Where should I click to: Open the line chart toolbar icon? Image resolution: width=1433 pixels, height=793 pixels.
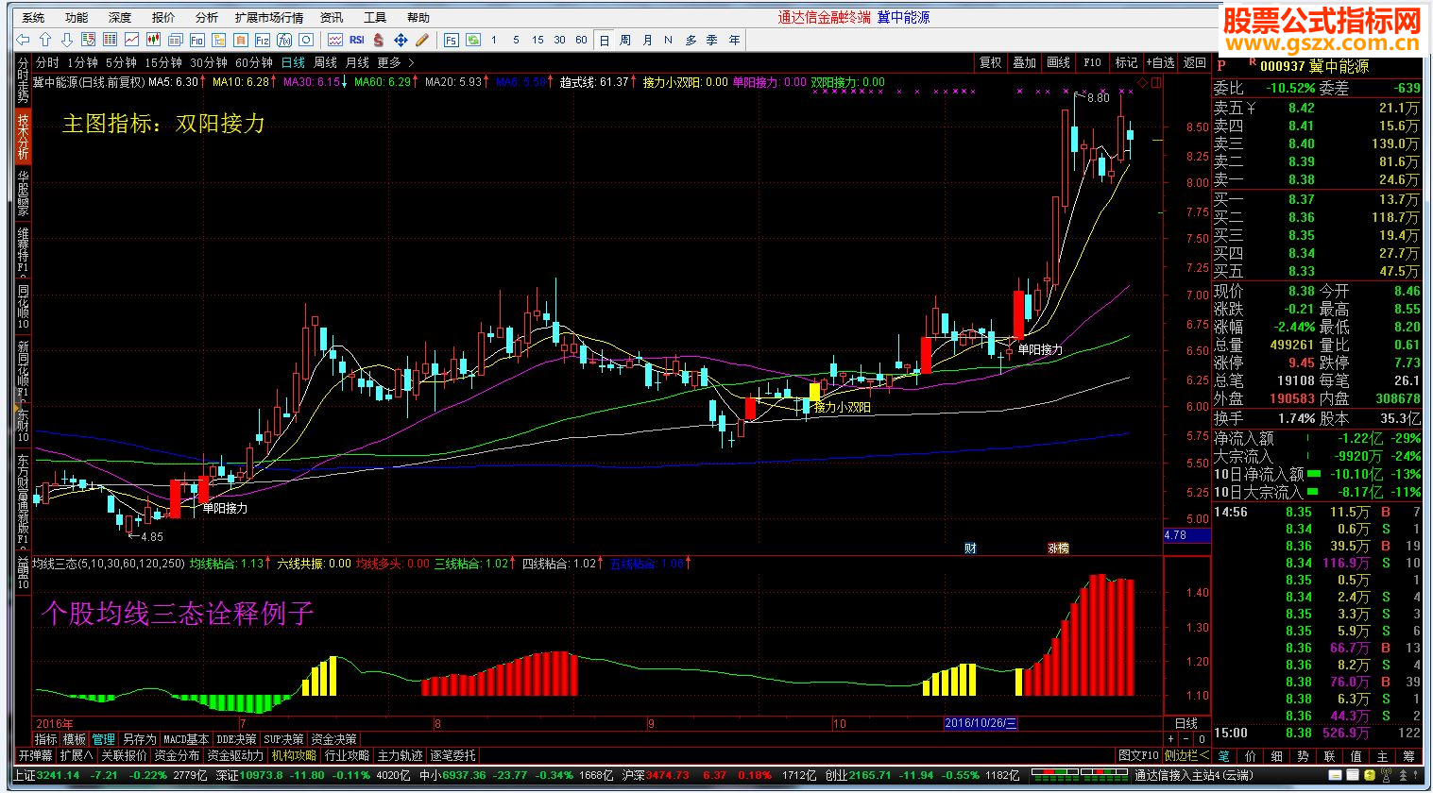click(132, 40)
